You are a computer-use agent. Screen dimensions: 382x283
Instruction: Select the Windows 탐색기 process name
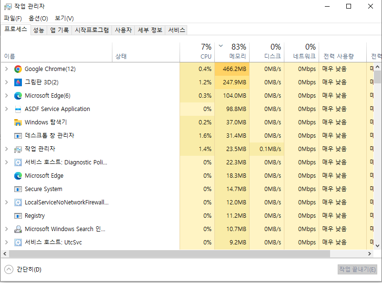(46, 122)
